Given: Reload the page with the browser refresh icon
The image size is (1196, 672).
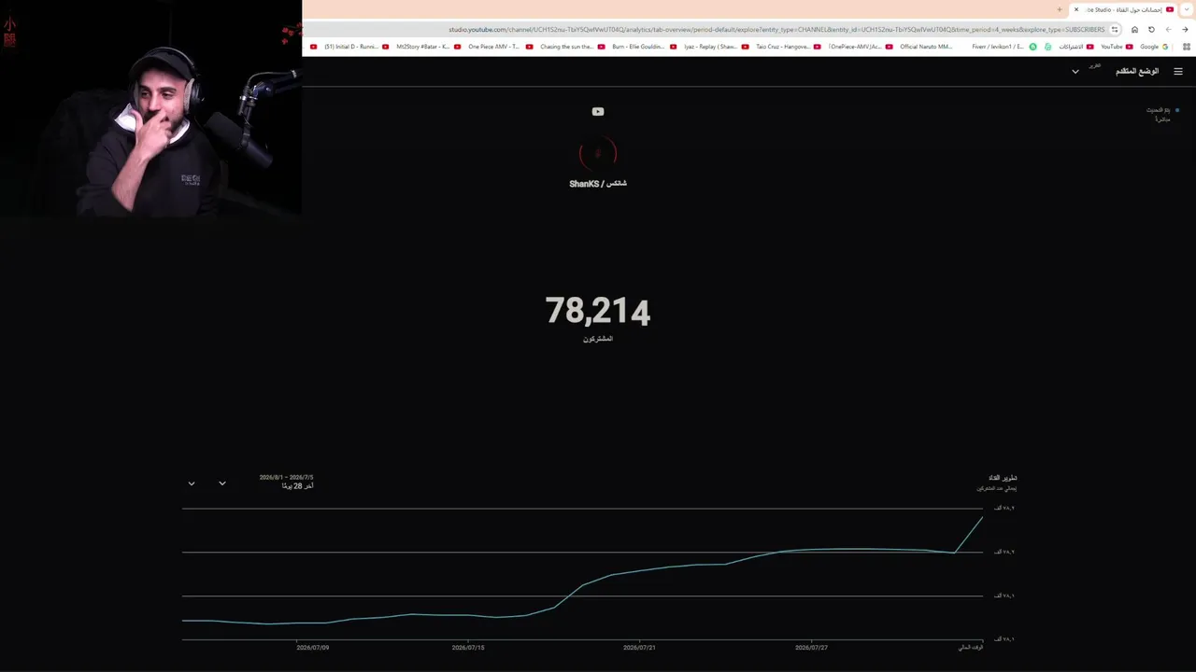Looking at the screenshot, I should (1151, 30).
